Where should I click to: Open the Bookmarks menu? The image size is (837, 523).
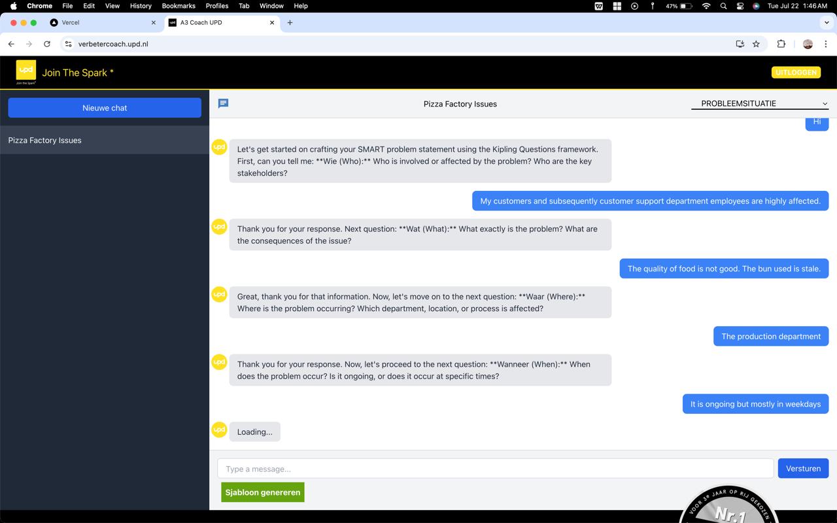coord(179,6)
